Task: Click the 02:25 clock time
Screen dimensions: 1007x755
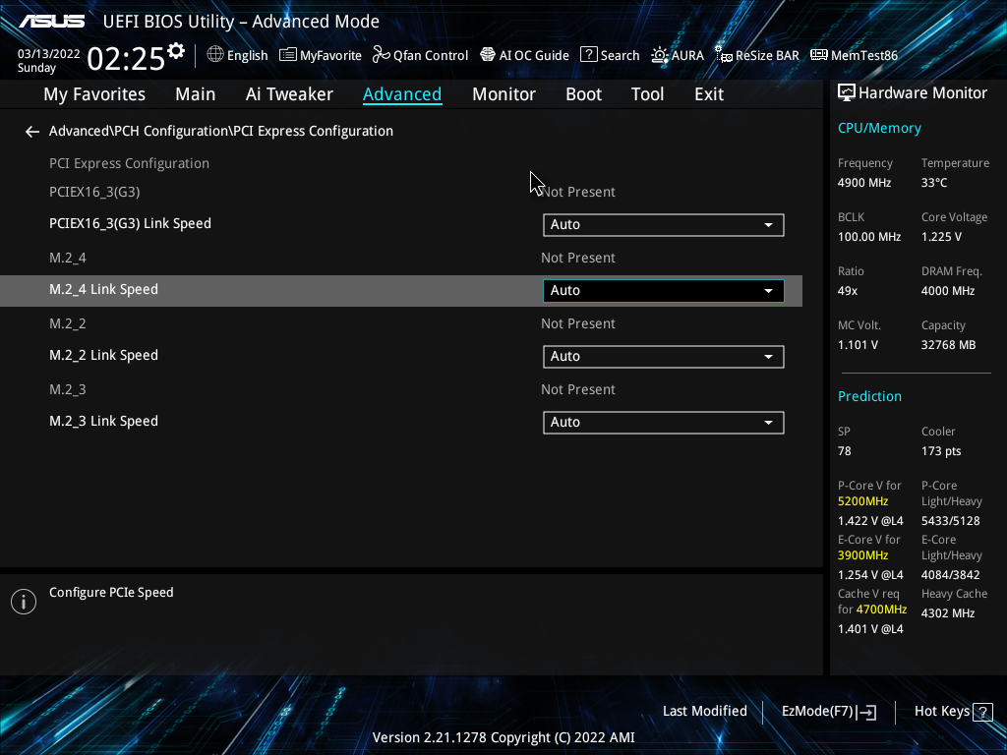Action: 126,58
